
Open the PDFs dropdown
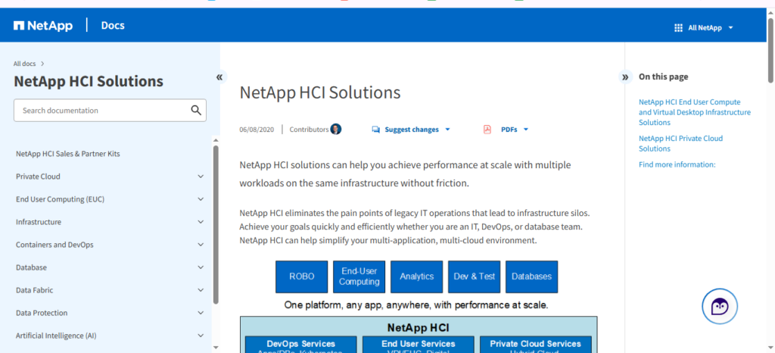515,130
